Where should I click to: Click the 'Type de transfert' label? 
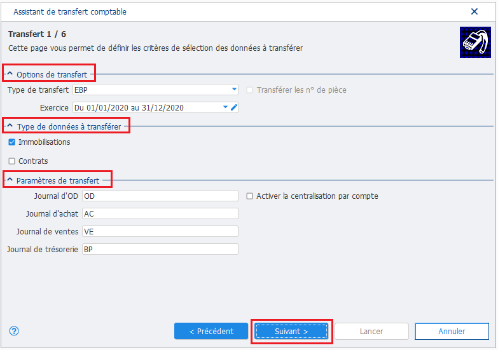pyautogui.click(x=38, y=90)
